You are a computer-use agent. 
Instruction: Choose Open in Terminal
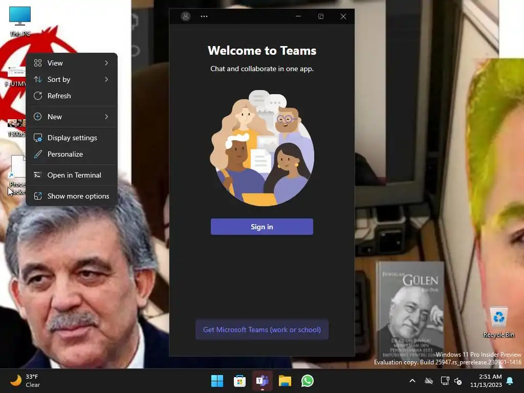click(x=72, y=175)
